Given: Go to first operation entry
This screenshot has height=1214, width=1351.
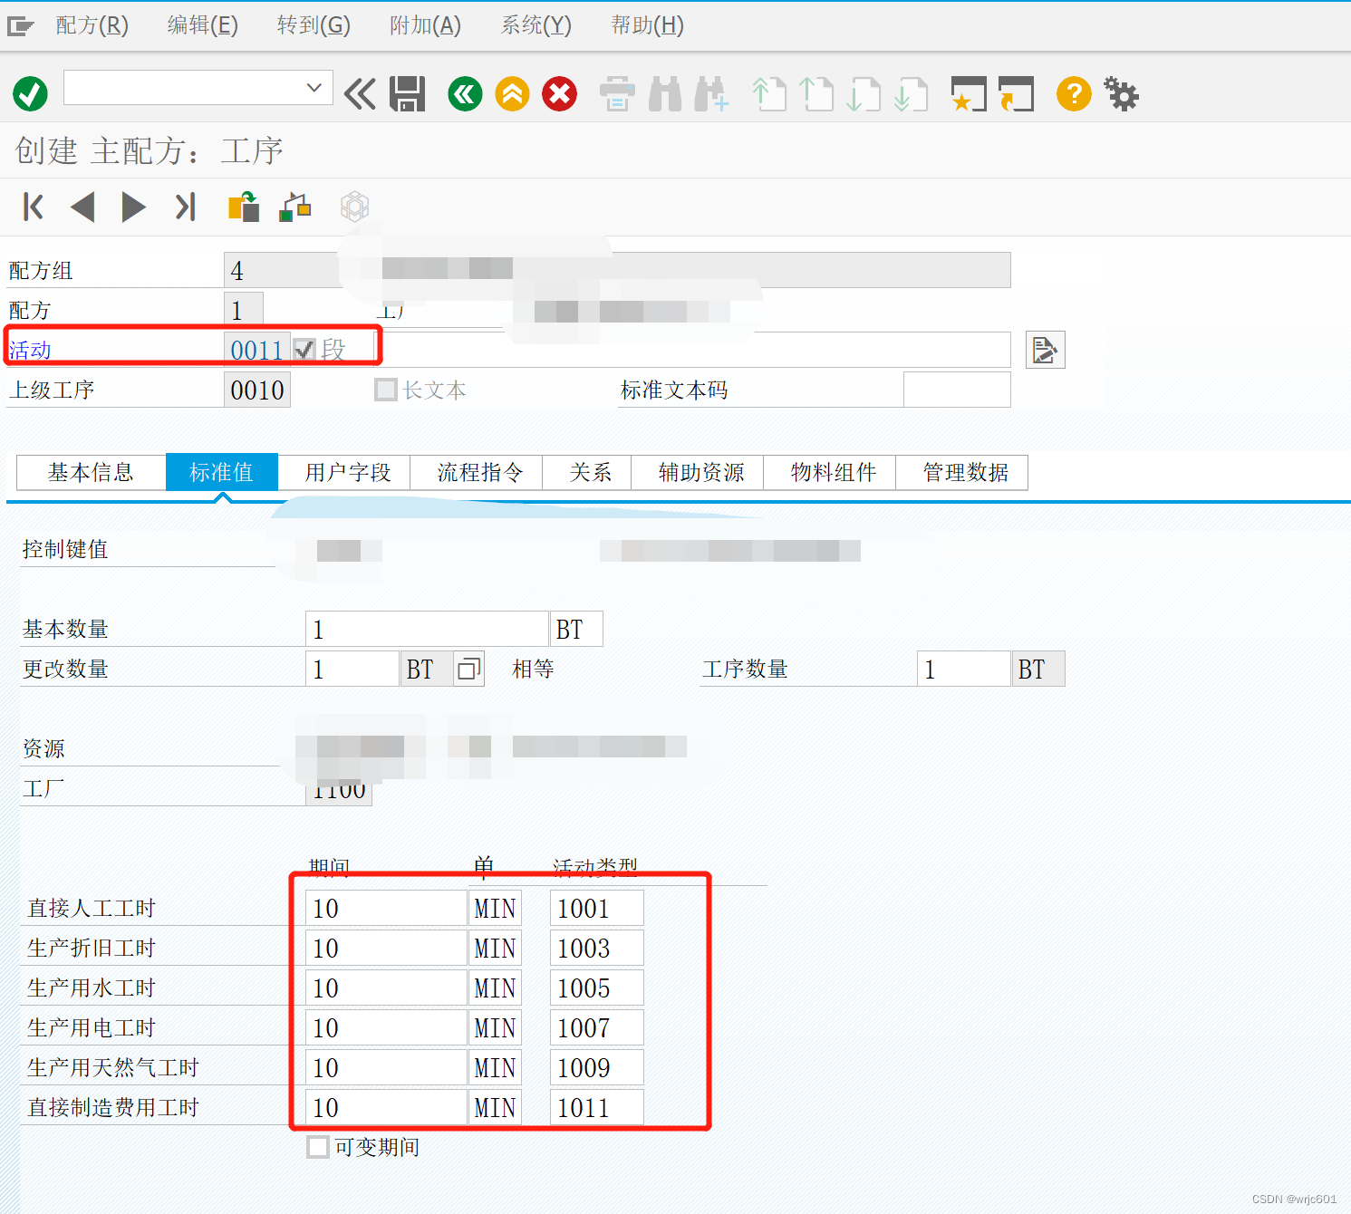Looking at the screenshot, I should pos(34,207).
